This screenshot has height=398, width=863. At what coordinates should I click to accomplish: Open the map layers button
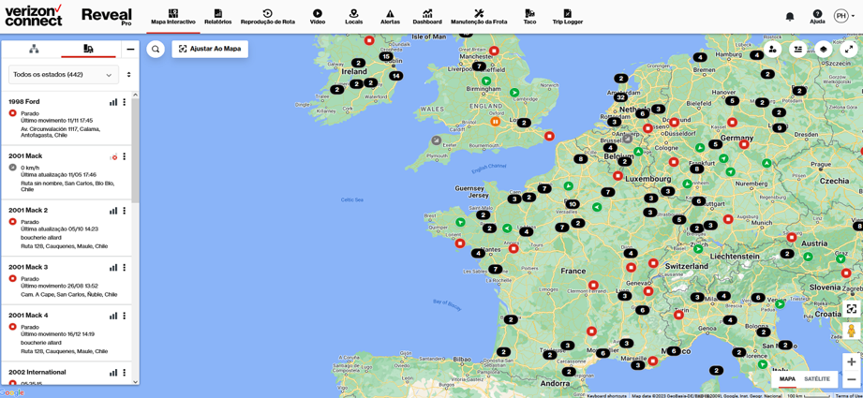pos(824,49)
